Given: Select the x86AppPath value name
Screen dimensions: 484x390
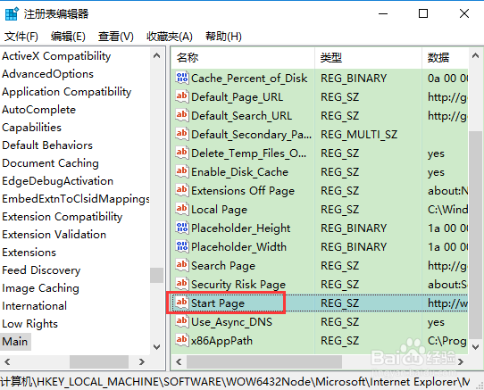Looking at the screenshot, I should click(221, 341).
